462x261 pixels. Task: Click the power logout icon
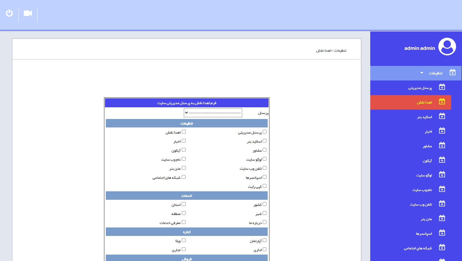pyautogui.click(x=9, y=13)
